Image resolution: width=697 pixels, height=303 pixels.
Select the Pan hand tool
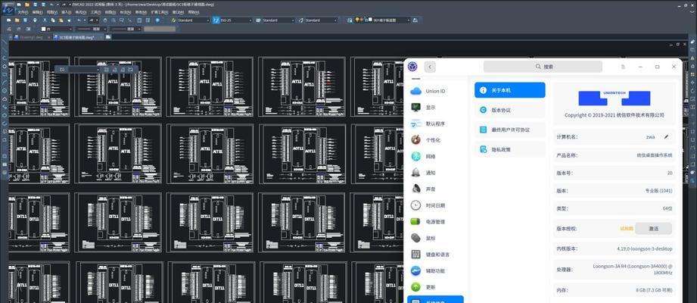105,20
